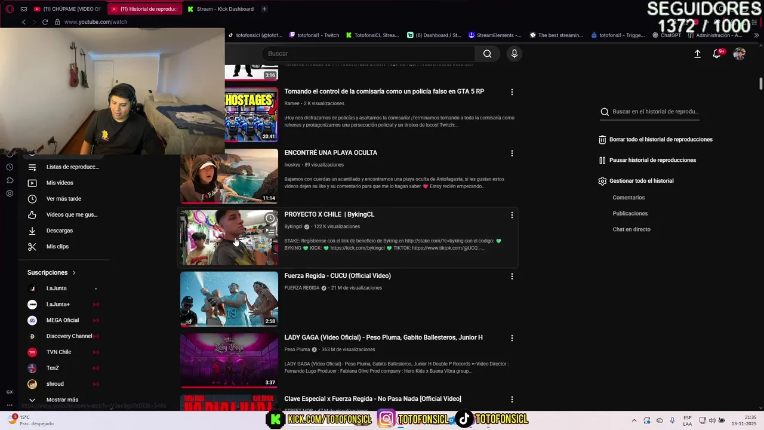Open ChatGPT bookmark
The image size is (764, 430).
coord(667,35)
